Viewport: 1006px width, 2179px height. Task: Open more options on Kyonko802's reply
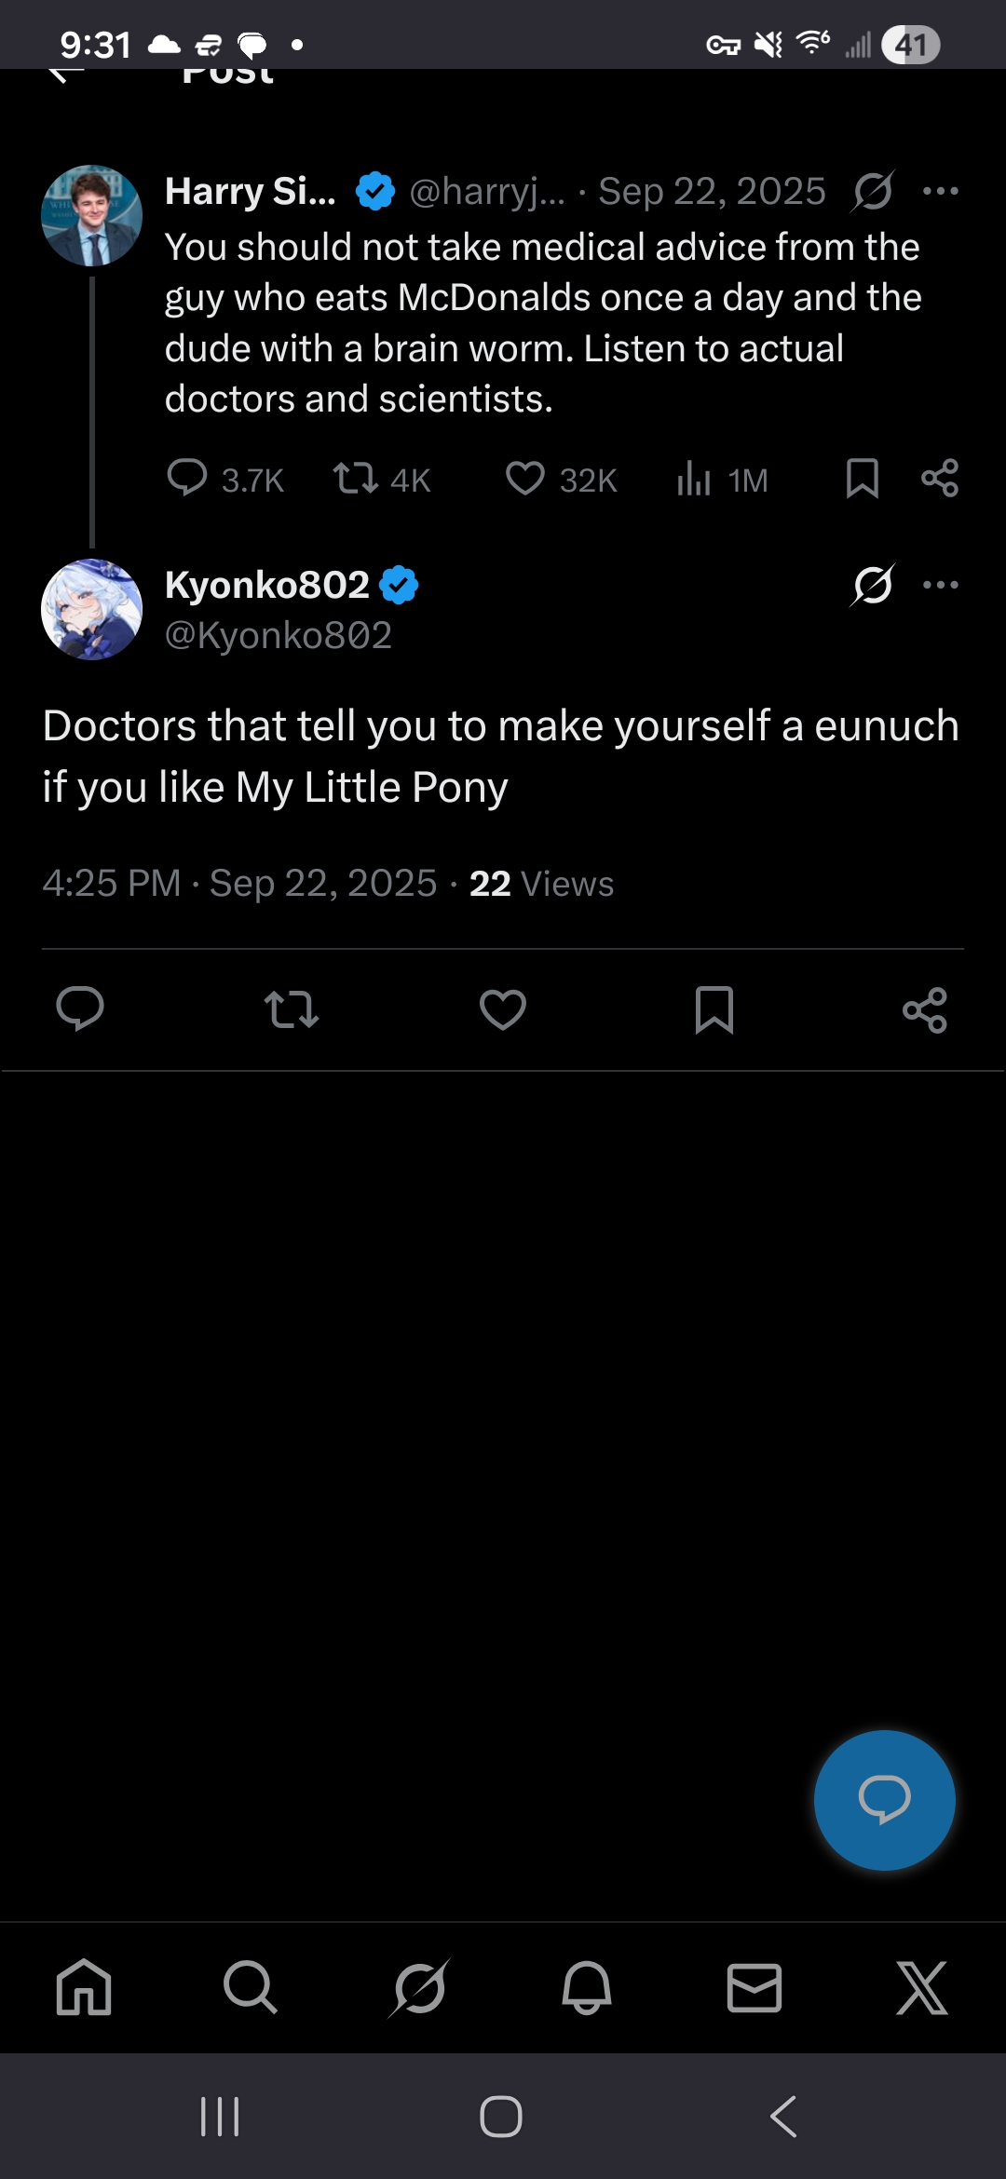coord(940,585)
